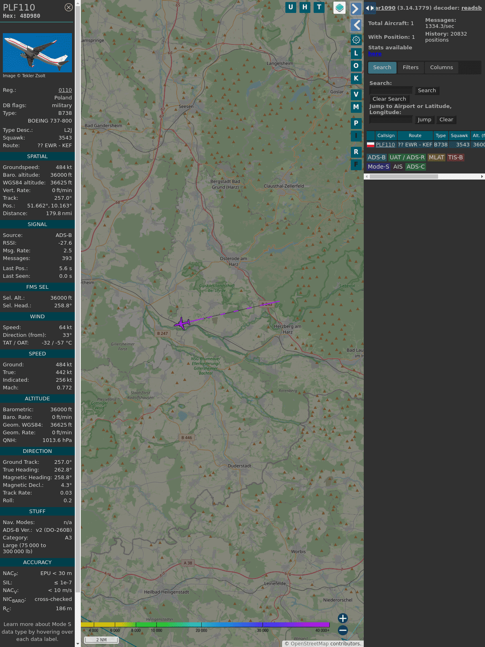Viewport: 485px width, 647px height.
Task: Toggle the L labels button
Action: click(356, 53)
